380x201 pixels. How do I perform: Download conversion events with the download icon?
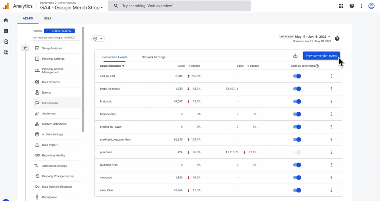295,56
